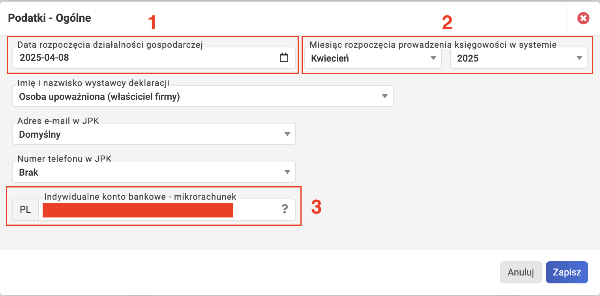
Task: Select the Kwiecień month combo box text
Action: pos(330,58)
